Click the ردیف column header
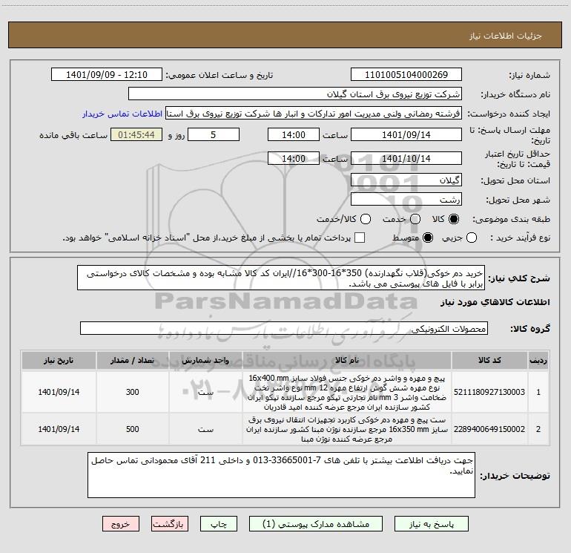The image size is (571, 553). (x=538, y=360)
